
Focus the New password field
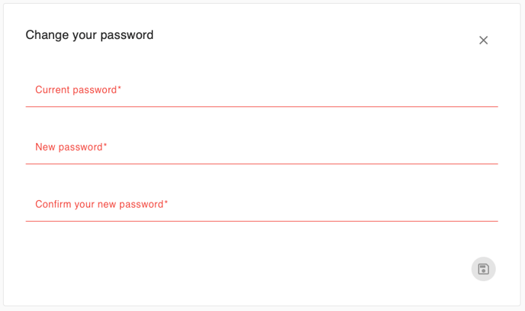click(262, 147)
